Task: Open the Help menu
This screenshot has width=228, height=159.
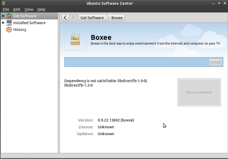Action: pyautogui.click(x=41, y=9)
